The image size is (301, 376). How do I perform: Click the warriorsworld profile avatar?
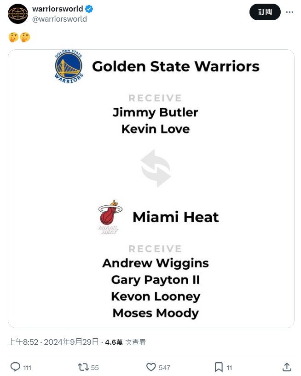tap(18, 14)
